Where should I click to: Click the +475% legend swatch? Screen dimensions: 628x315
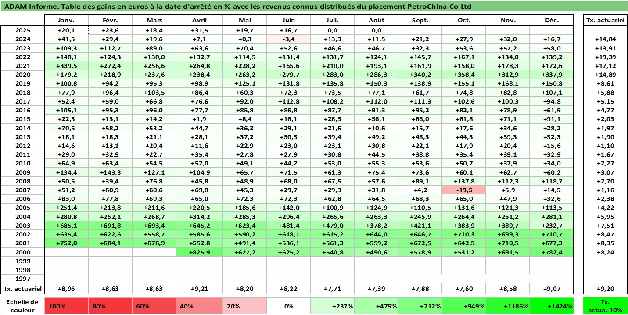377,306
